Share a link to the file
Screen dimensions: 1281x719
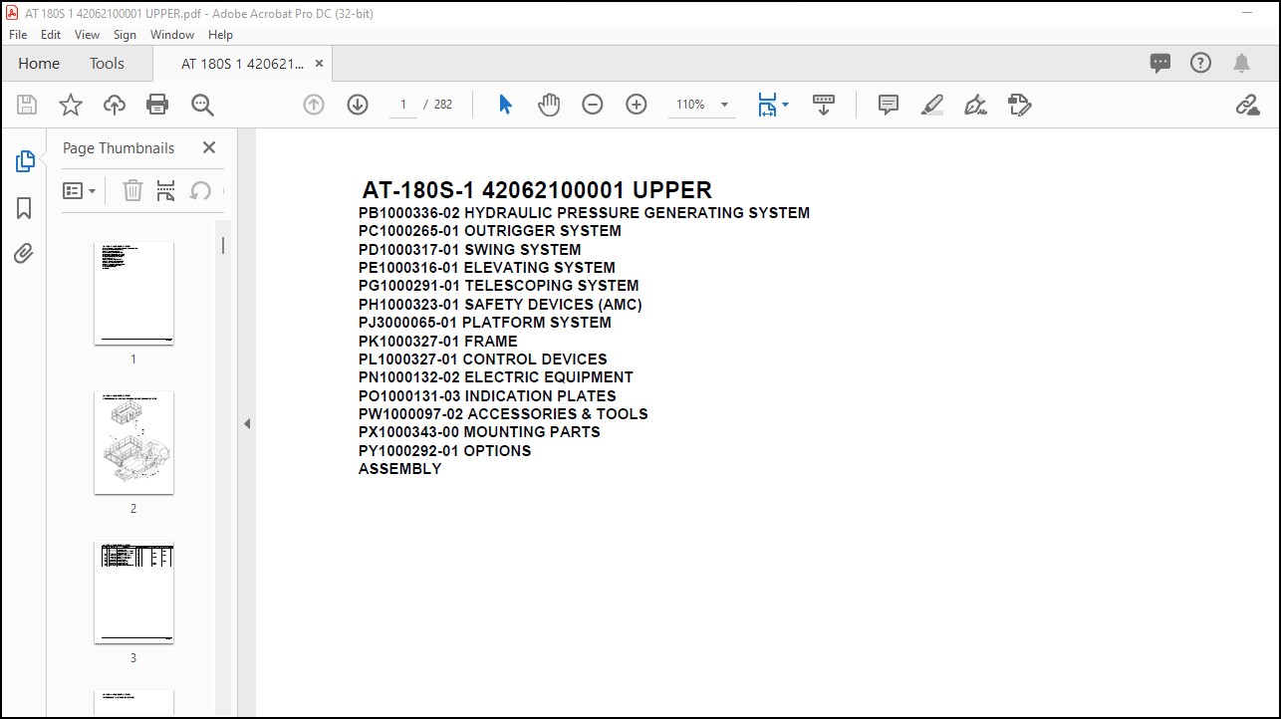click(x=1247, y=105)
